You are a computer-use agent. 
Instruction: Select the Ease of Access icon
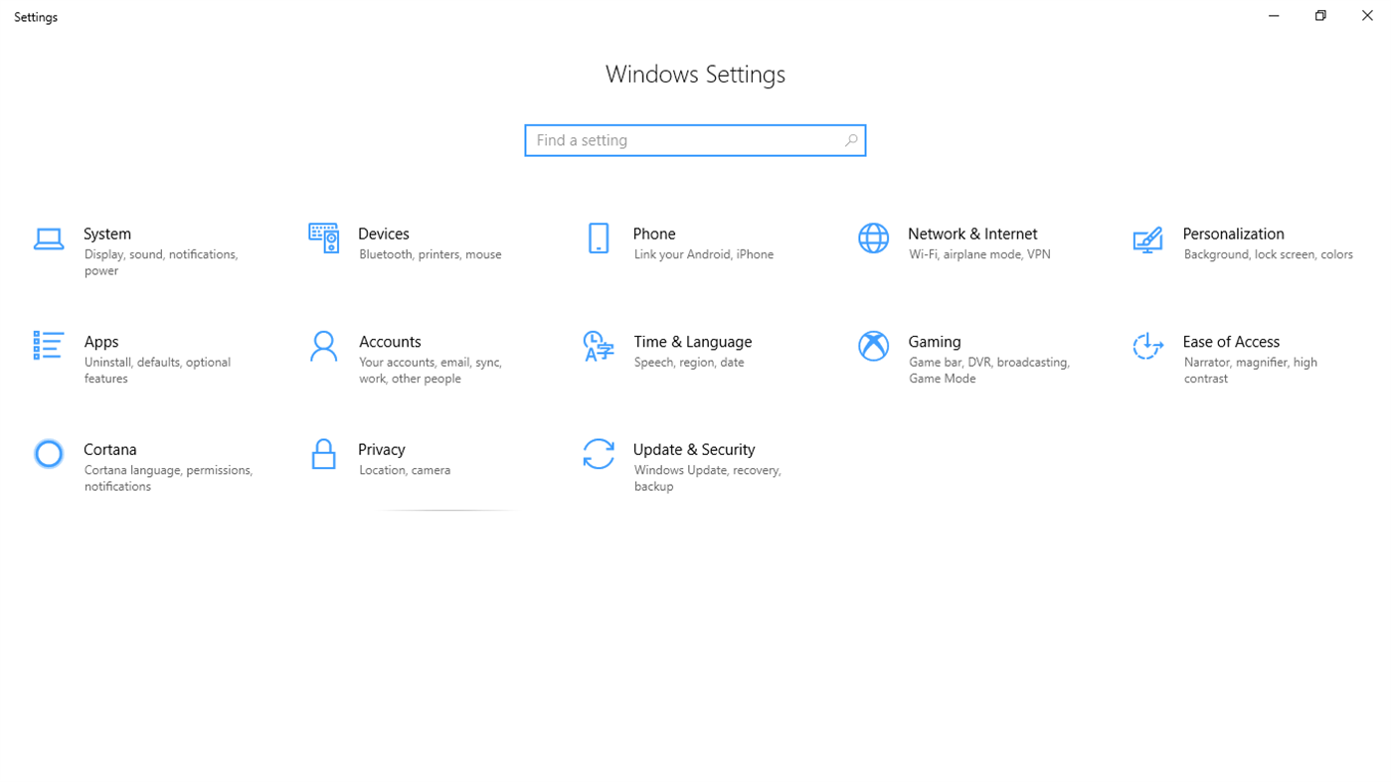point(1147,346)
